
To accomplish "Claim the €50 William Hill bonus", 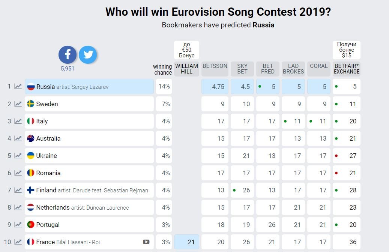I will 186,49.
